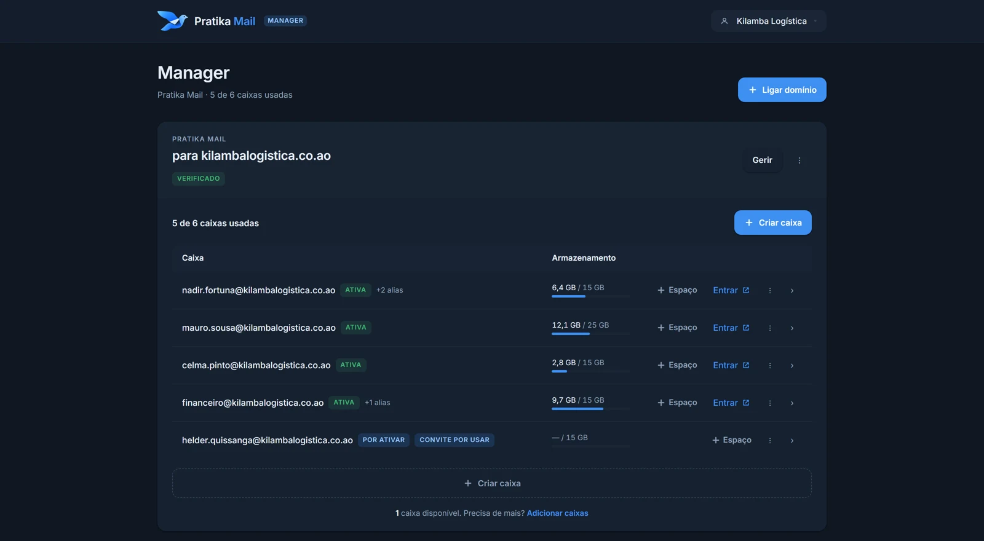Click the Pratika Mail hummingbird logo
This screenshot has width=984, height=541.
point(172,21)
